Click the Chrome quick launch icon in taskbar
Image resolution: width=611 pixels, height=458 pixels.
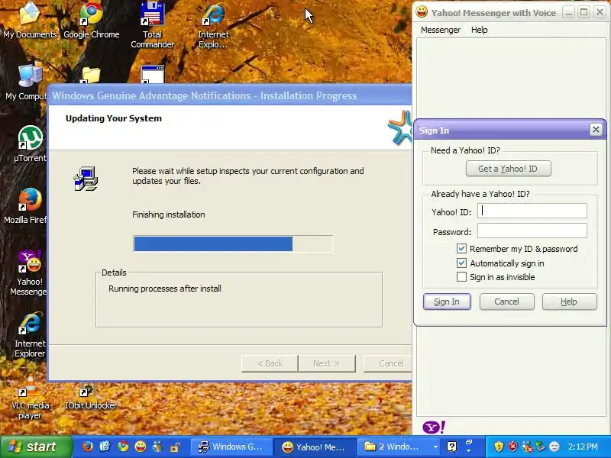click(x=123, y=447)
